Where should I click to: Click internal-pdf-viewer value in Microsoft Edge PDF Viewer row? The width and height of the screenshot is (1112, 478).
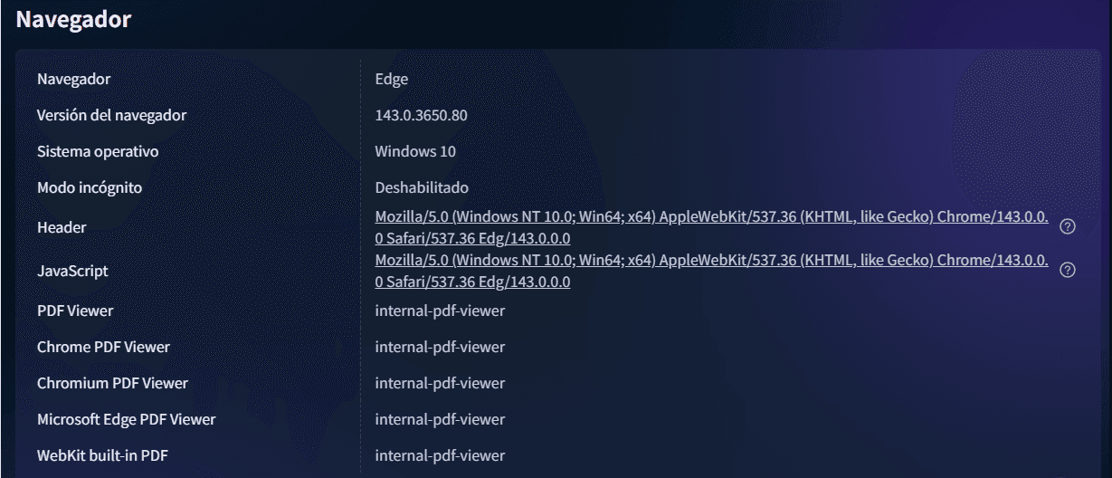click(x=440, y=419)
